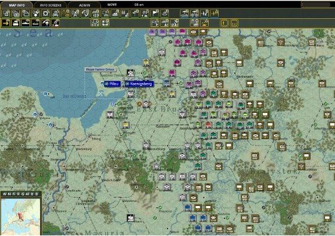Toggle the white flag map info icon
The image size is (335, 236).
[x=155, y=14]
